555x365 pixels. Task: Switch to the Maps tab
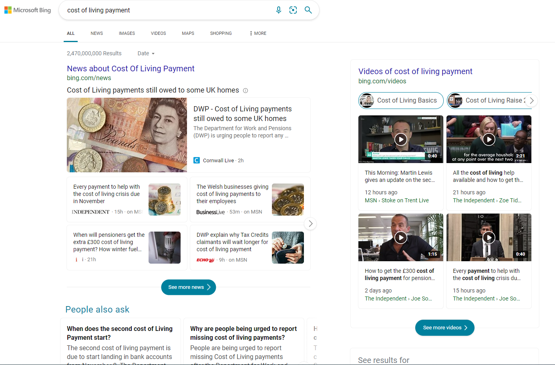pos(188,33)
